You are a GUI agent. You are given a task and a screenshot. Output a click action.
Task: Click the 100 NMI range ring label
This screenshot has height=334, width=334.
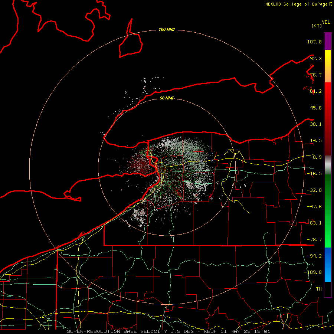(167, 29)
